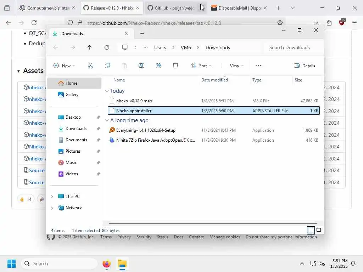Go up one folder with the Up arrow
This screenshot has width=363, height=272.
[x=90, y=47]
